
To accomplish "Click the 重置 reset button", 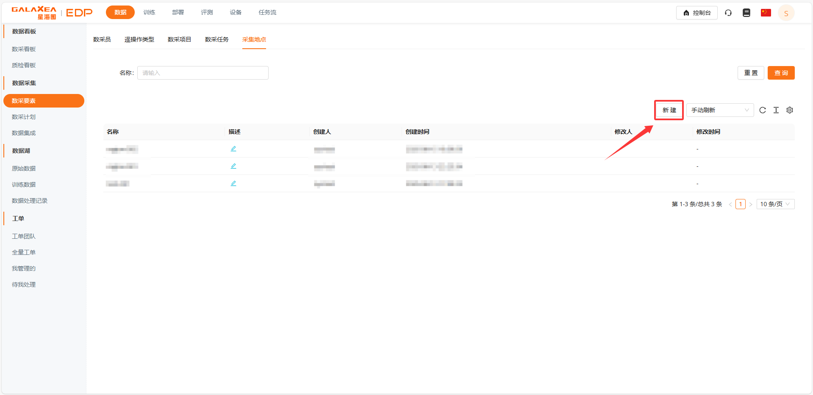I will [750, 73].
